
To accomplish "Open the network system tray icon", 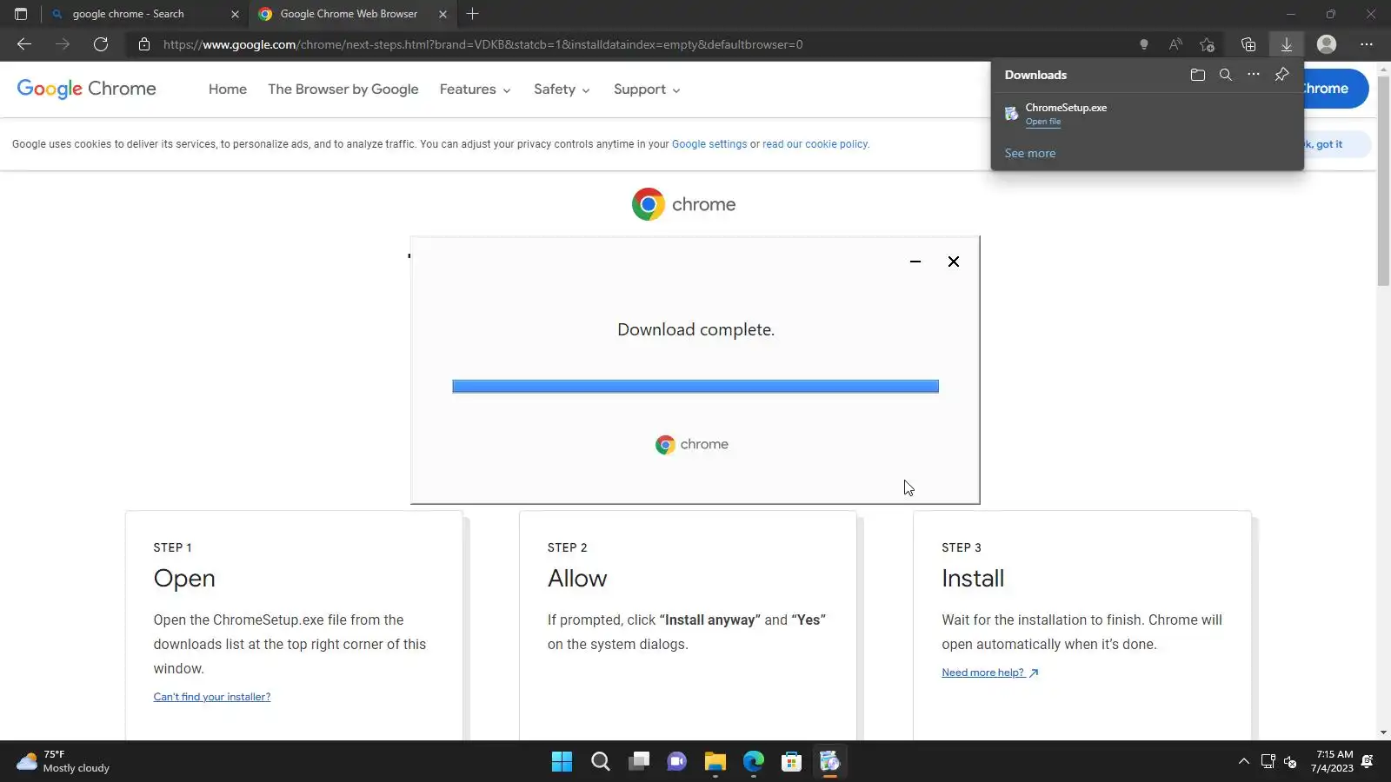I will [1268, 762].
